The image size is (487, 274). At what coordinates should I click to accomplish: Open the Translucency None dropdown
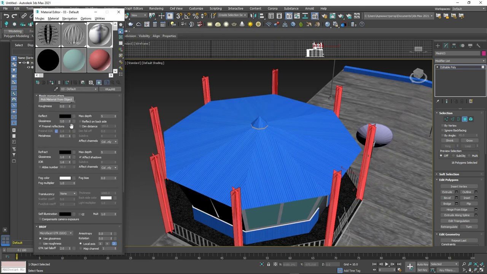point(68,194)
